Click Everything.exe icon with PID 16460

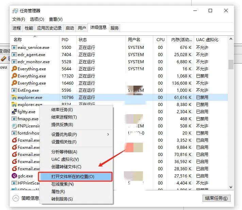14,83
